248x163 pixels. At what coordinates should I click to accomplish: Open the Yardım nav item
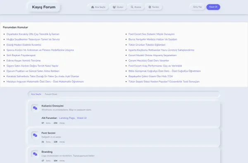click(x=154, y=7)
